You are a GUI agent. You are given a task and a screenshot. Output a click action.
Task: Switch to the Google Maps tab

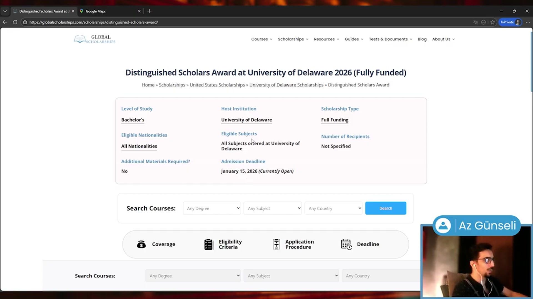pyautogui.click(x=96, y=11)
